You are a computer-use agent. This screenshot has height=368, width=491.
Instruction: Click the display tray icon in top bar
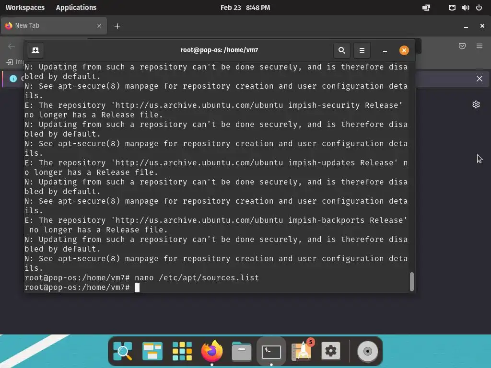pyautogui.click(x=426, y=8)
